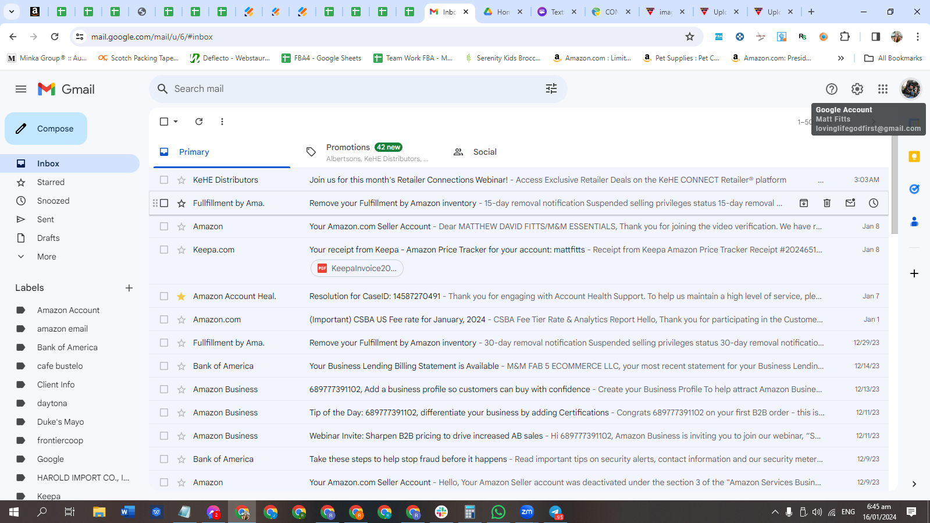Select the KeHE Distributors email checkbox
Viewport: 930px width, 523px height.
coord(164,180)
